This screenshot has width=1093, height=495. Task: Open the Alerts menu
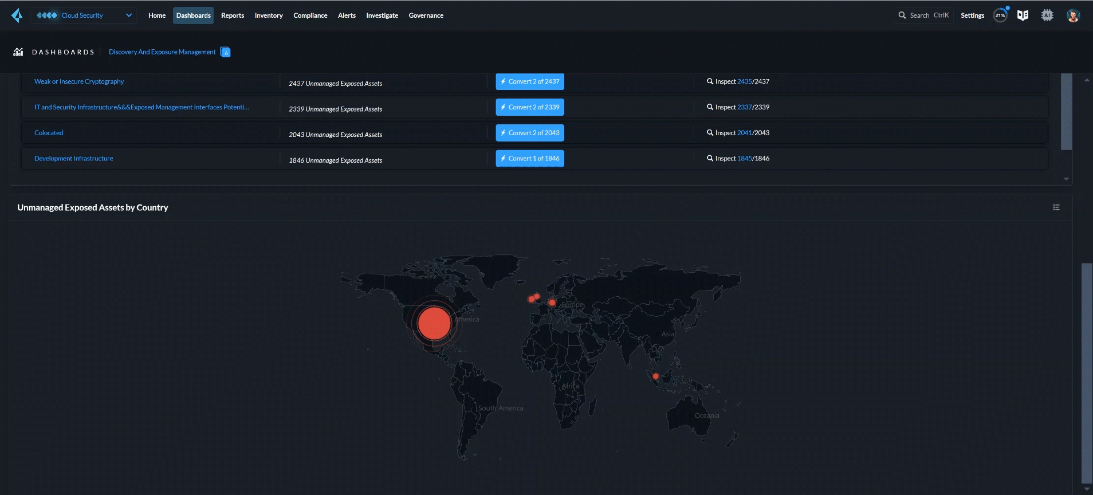(347, 15)
